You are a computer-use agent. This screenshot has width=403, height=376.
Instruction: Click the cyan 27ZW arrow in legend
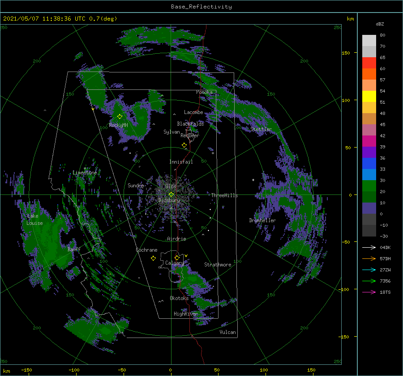[369, 270]
